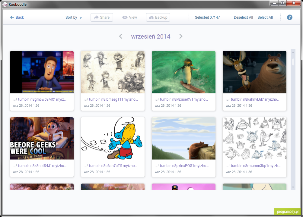Screen dimensions: 303x217
Task: Go to next month with right chevron
Action: pyautogui.click(x=181, y=36)
